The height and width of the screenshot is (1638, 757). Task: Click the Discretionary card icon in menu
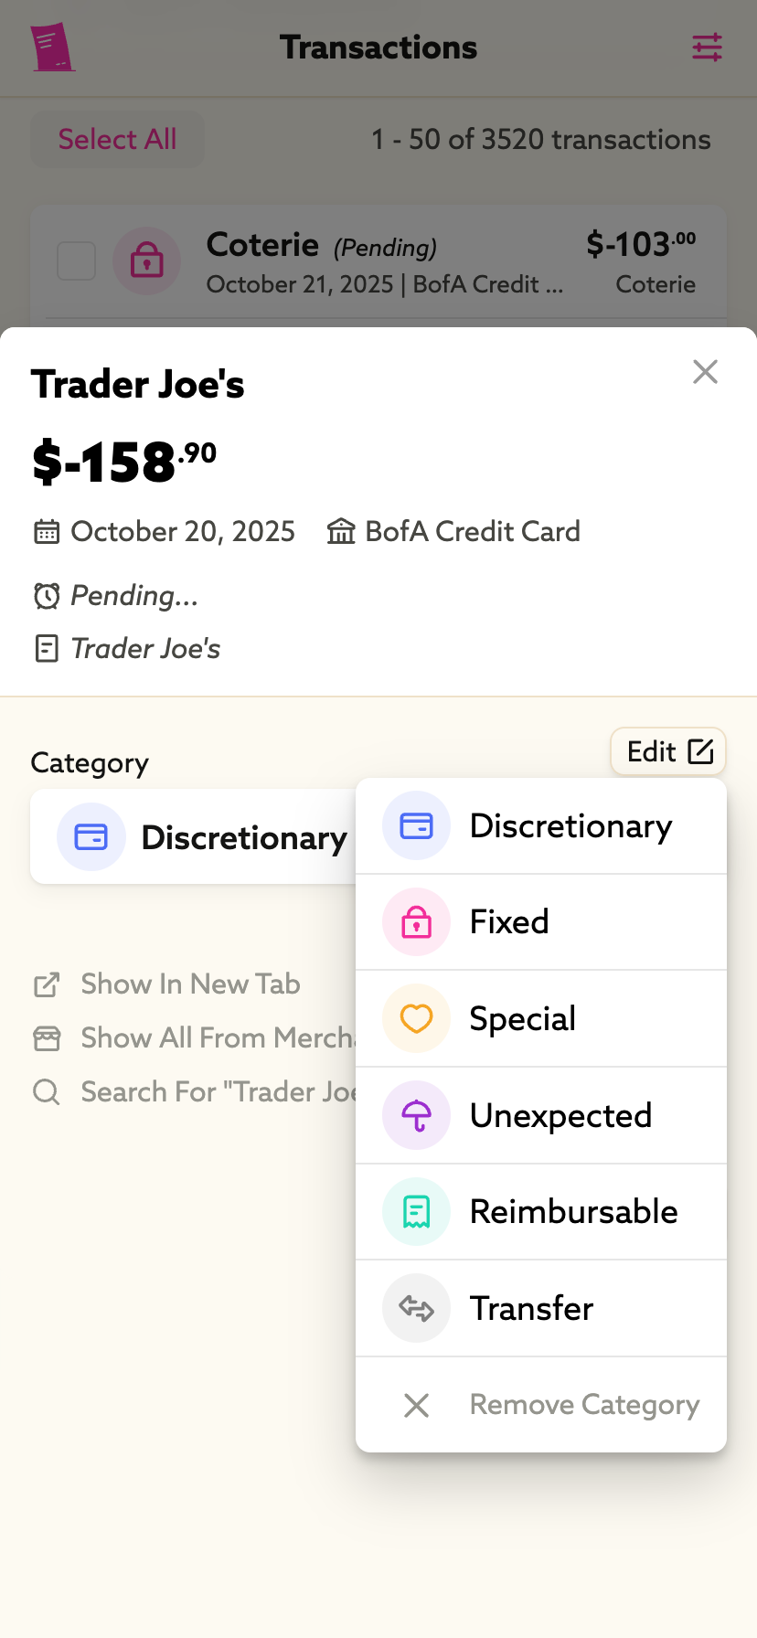tap(416, 826)
